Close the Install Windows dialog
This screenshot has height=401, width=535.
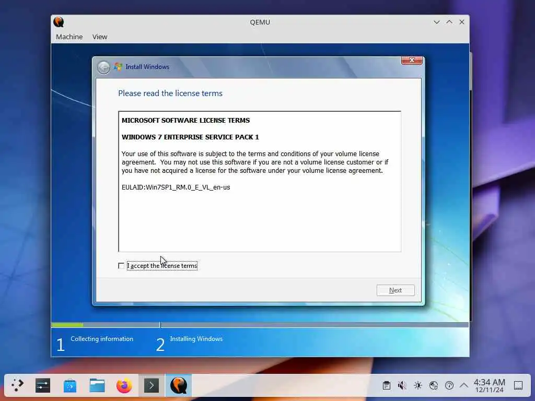412,61
